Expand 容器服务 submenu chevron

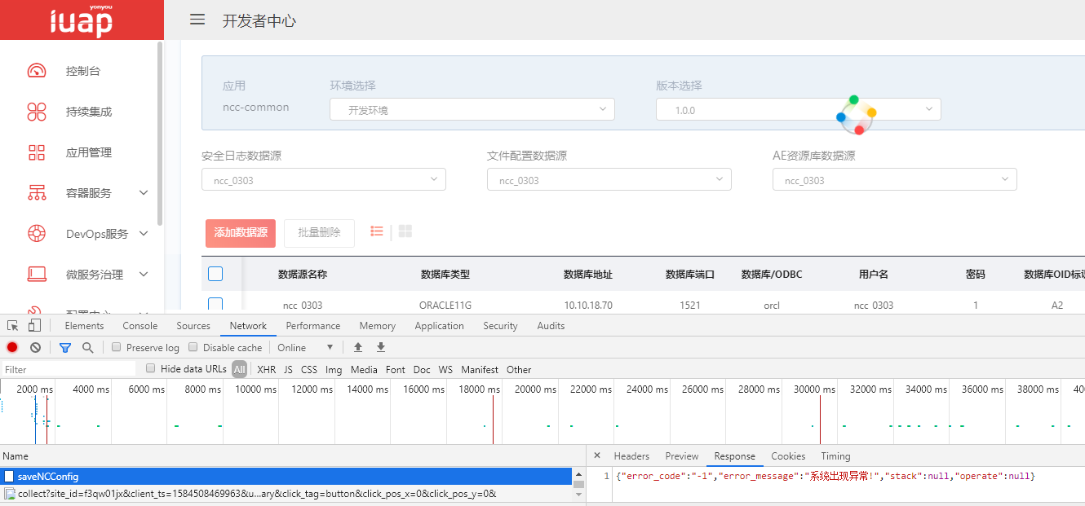[x=144, y=193]
